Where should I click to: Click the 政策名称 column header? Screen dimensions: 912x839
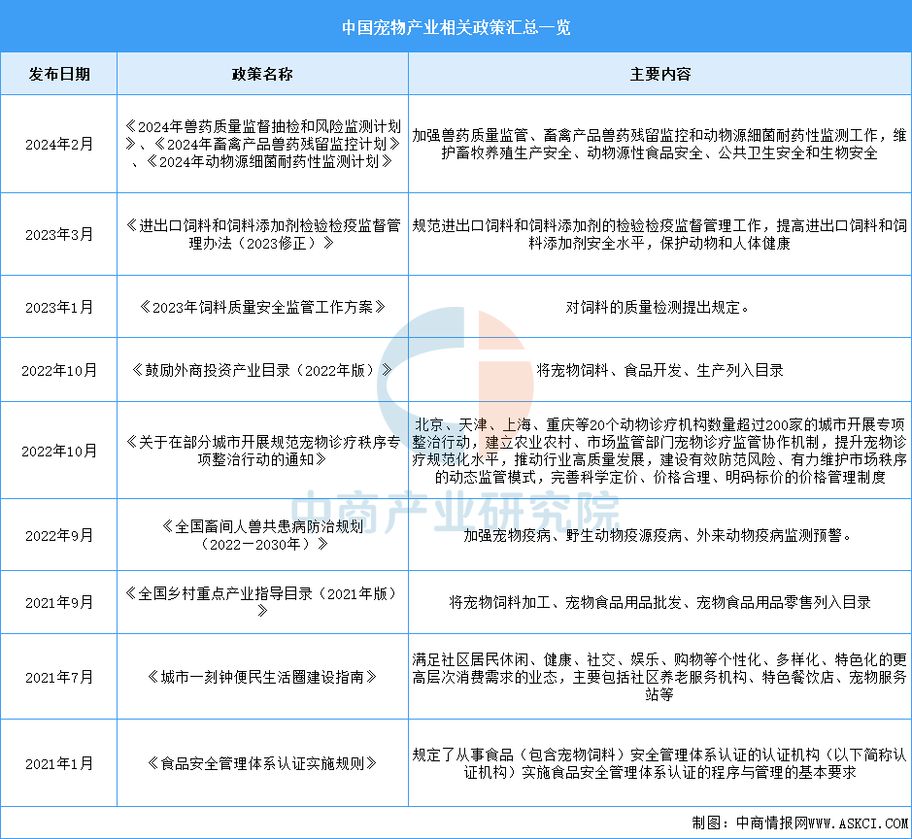pyautogui.click(x=262, y=74)
